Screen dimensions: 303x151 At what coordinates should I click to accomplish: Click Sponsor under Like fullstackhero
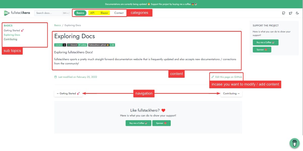(x=161, y=123)
